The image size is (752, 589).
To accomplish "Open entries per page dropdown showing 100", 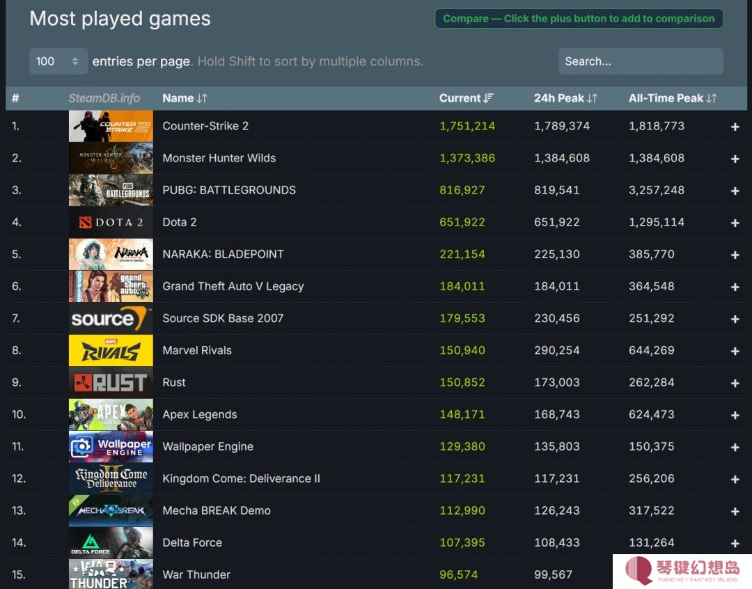I will point(58,61).
